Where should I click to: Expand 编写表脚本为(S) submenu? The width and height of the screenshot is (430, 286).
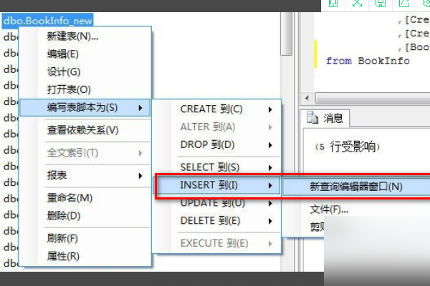click(85, 107)
